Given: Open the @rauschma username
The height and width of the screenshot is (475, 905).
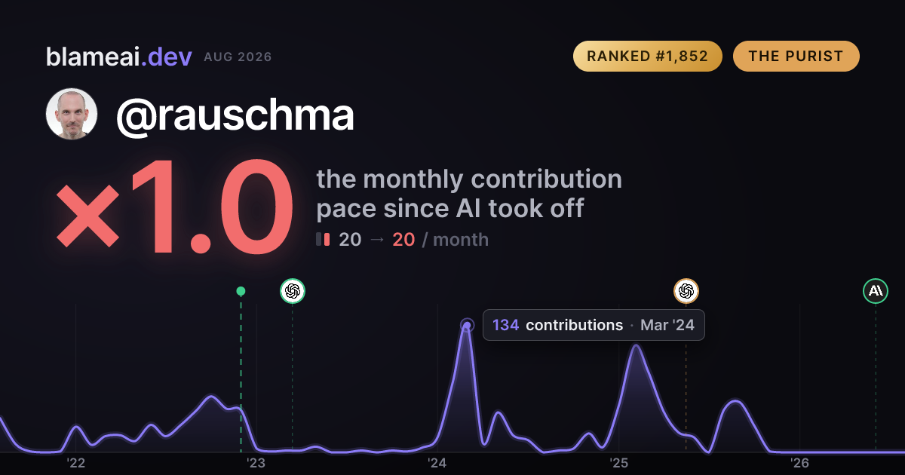Looking at the screenshot, I should coord(235,115).
